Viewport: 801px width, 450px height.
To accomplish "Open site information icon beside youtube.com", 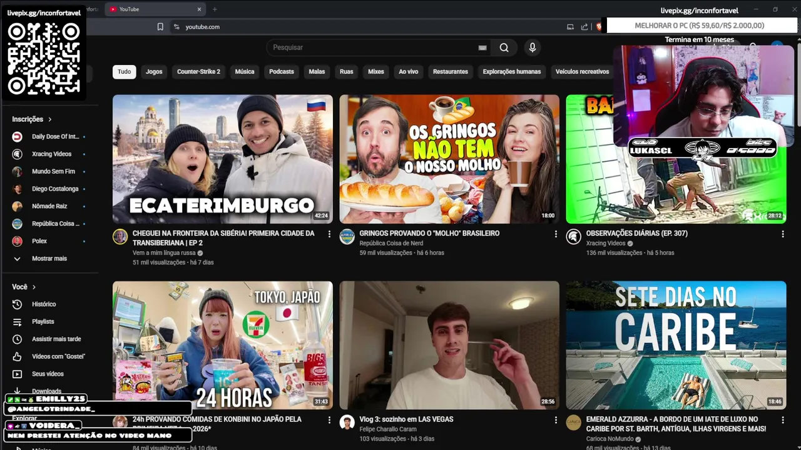I will 176,27.
